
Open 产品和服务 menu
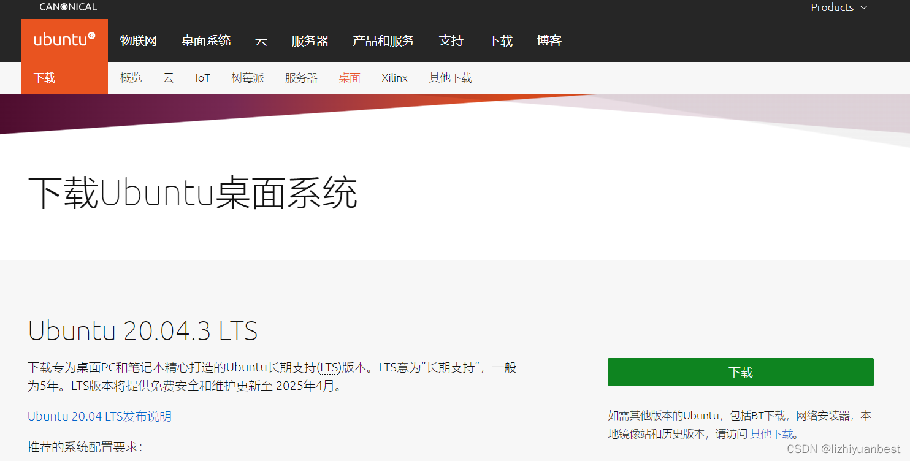(x=384, y=40)
